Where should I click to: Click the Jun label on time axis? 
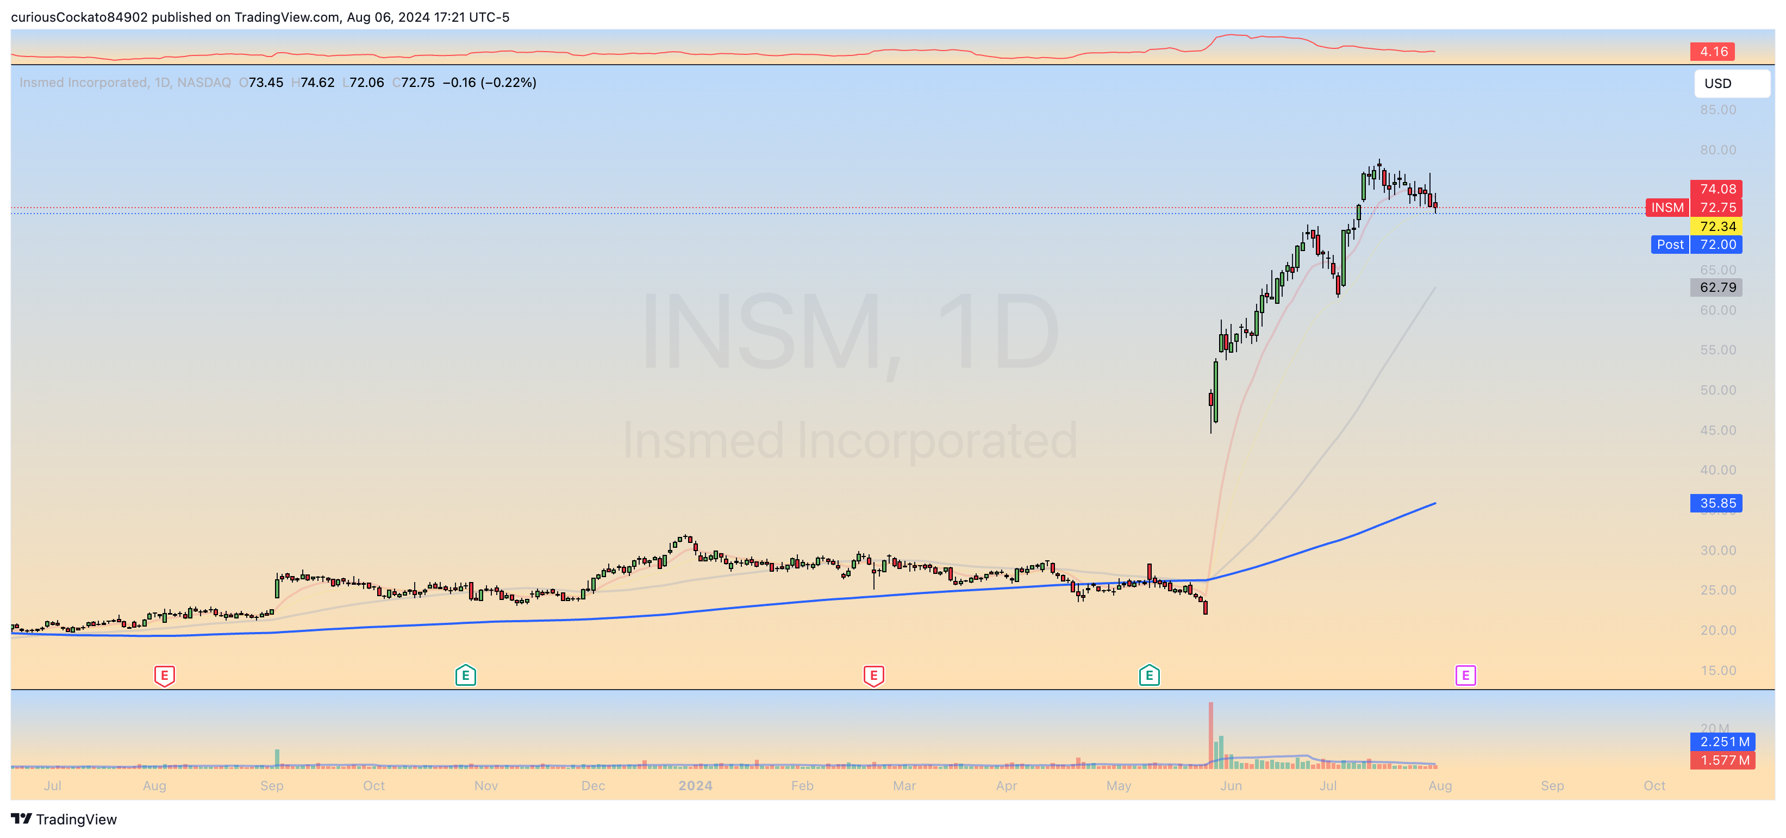point(1231,785)
